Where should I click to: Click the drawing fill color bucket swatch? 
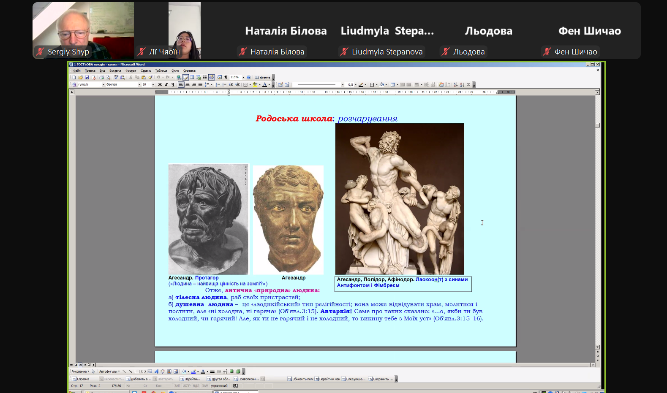click(184, 371)
